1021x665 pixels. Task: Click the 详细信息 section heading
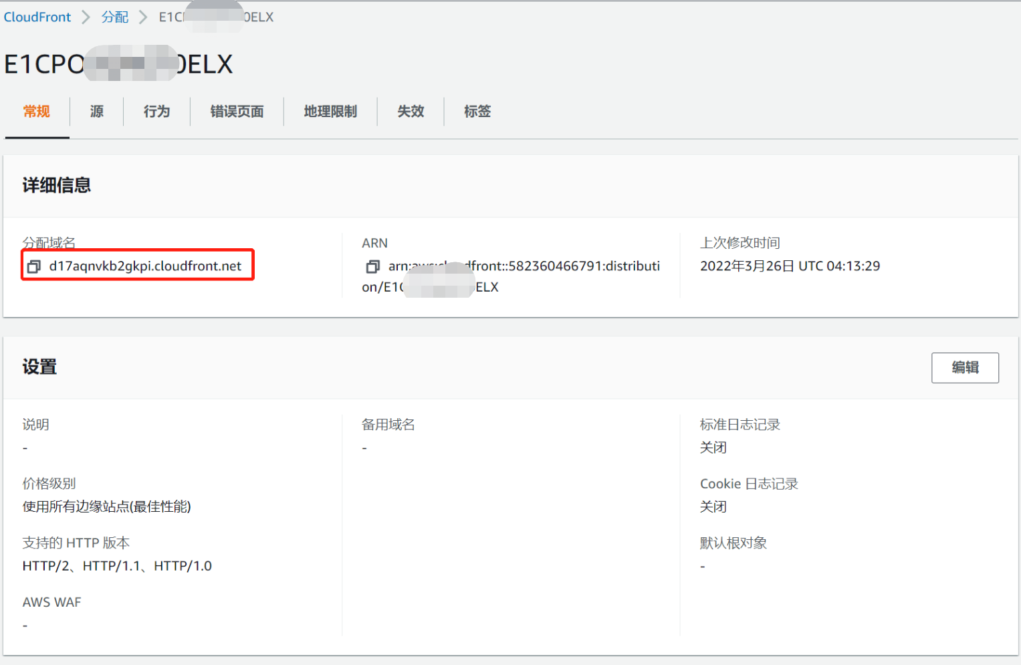[57, 185]
